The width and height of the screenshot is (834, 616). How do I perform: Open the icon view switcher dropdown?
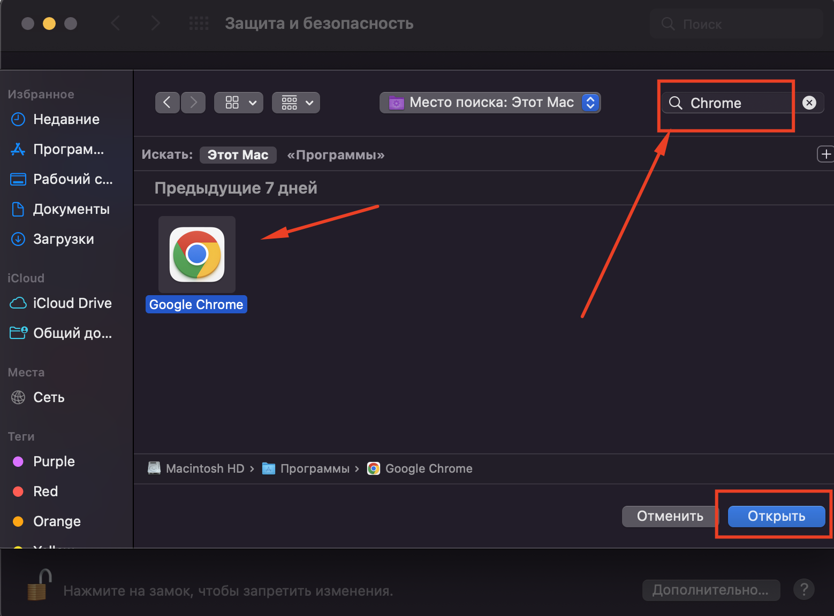pyautogui.click(x=239, y=102)
